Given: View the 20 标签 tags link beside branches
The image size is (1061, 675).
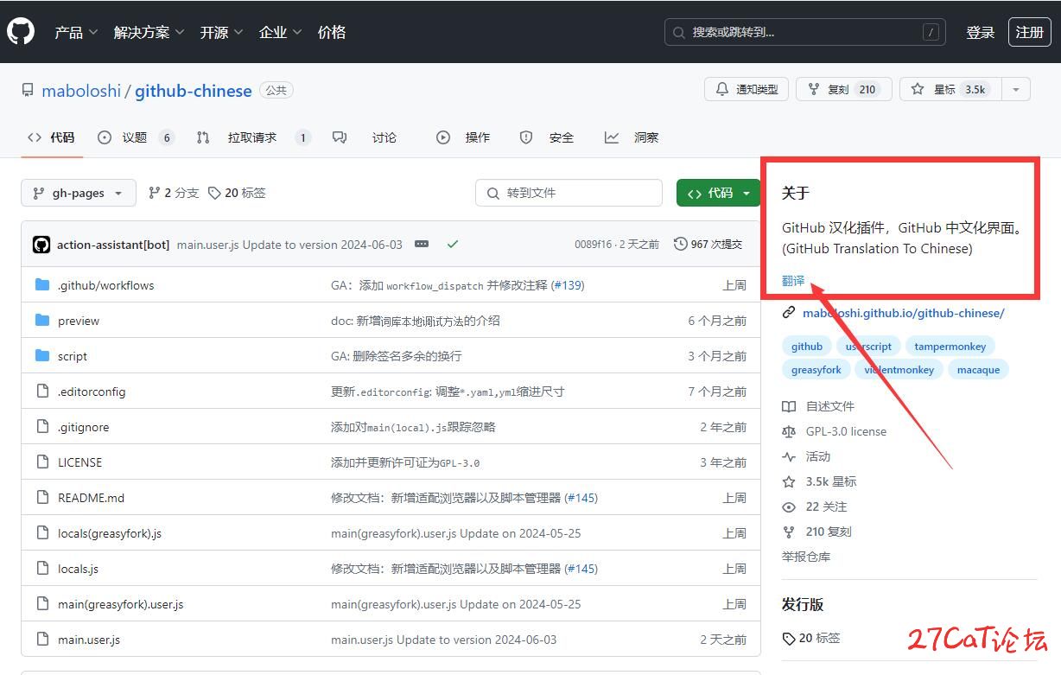Looking at the screenshot, I should 237,193.
